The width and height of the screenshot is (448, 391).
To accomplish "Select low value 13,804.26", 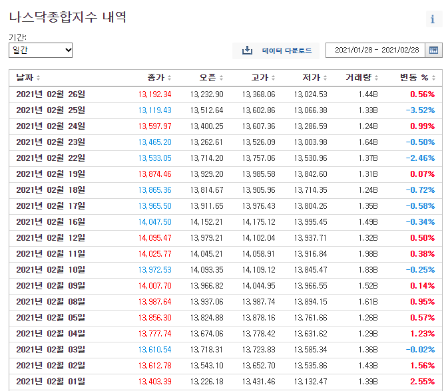I will 311,206.
